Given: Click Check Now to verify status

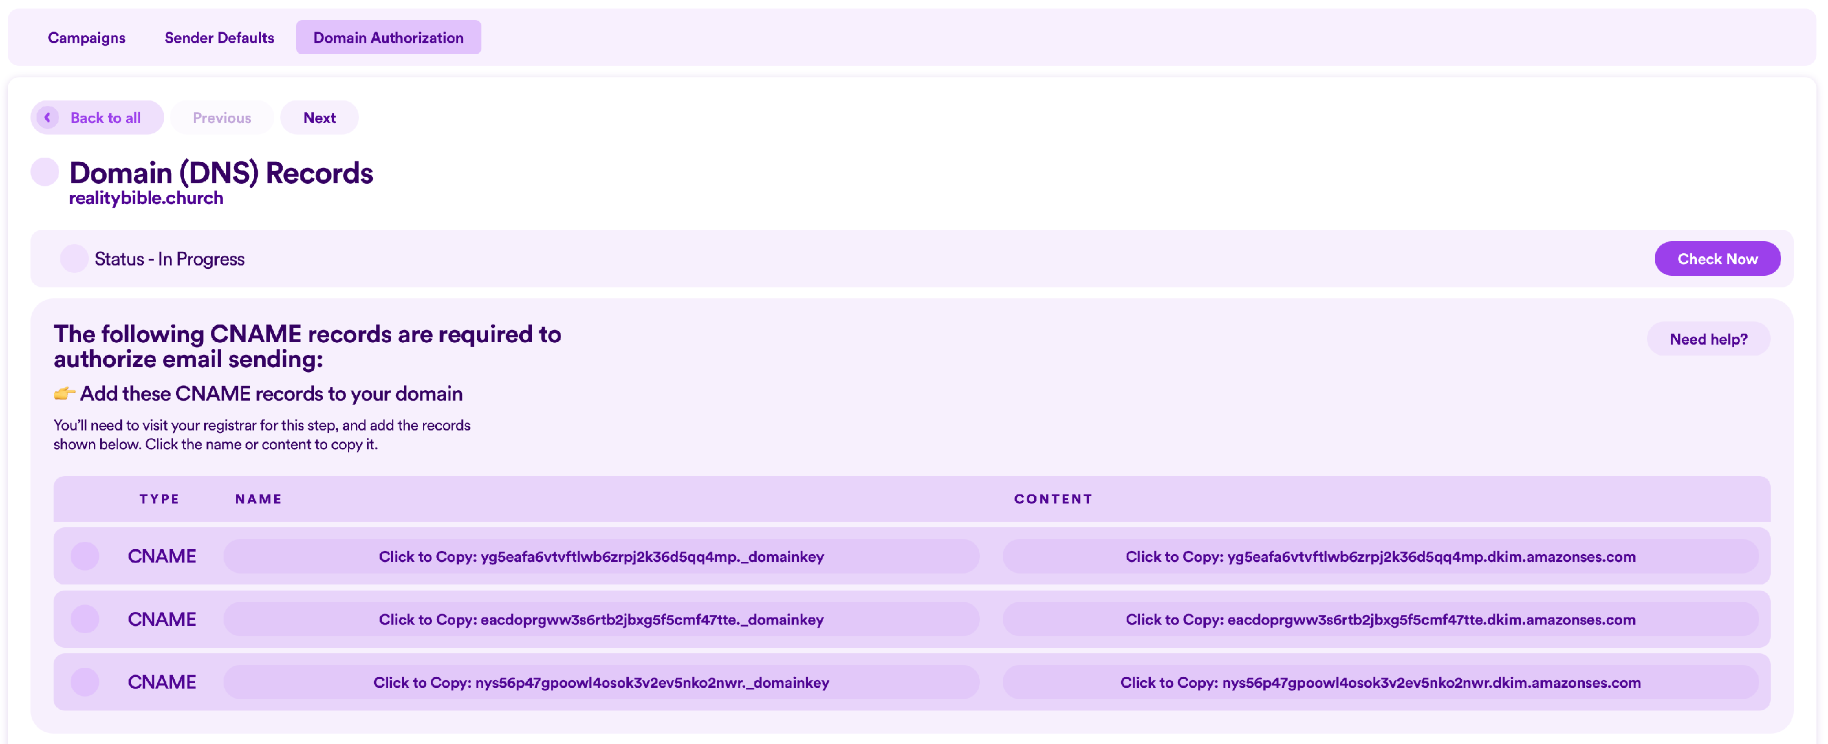Looking at the screenshot, I should [1716, 259].
